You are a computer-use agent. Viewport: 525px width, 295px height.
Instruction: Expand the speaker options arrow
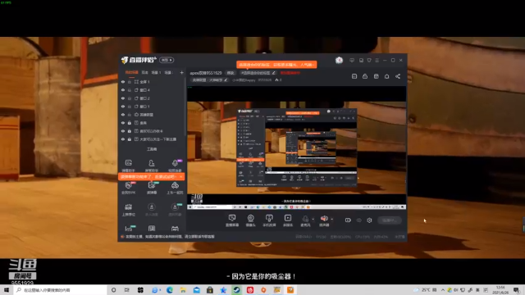[331, 219]
